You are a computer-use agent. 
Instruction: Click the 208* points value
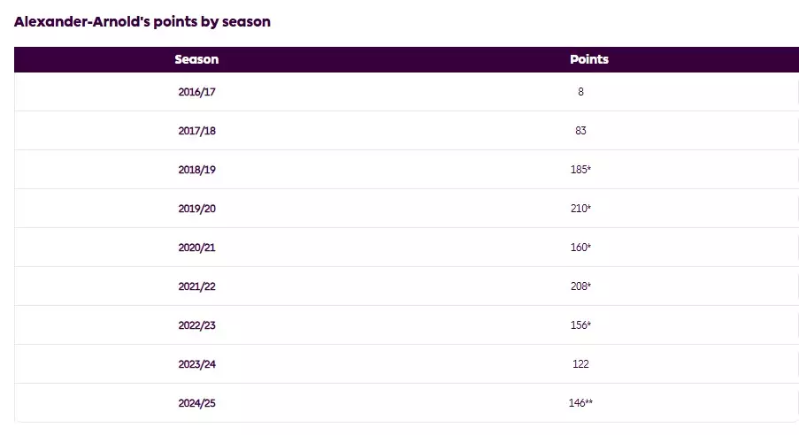click(580, 286)
